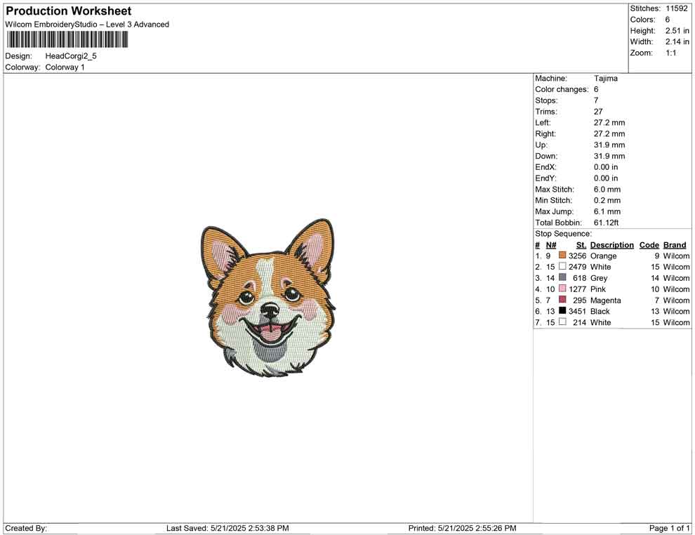Click the Pink color swatch
This screenshot has width=695, height=535.
click(562, 289)
